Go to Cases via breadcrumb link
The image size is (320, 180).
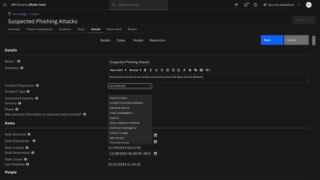(x=35, y=14)
